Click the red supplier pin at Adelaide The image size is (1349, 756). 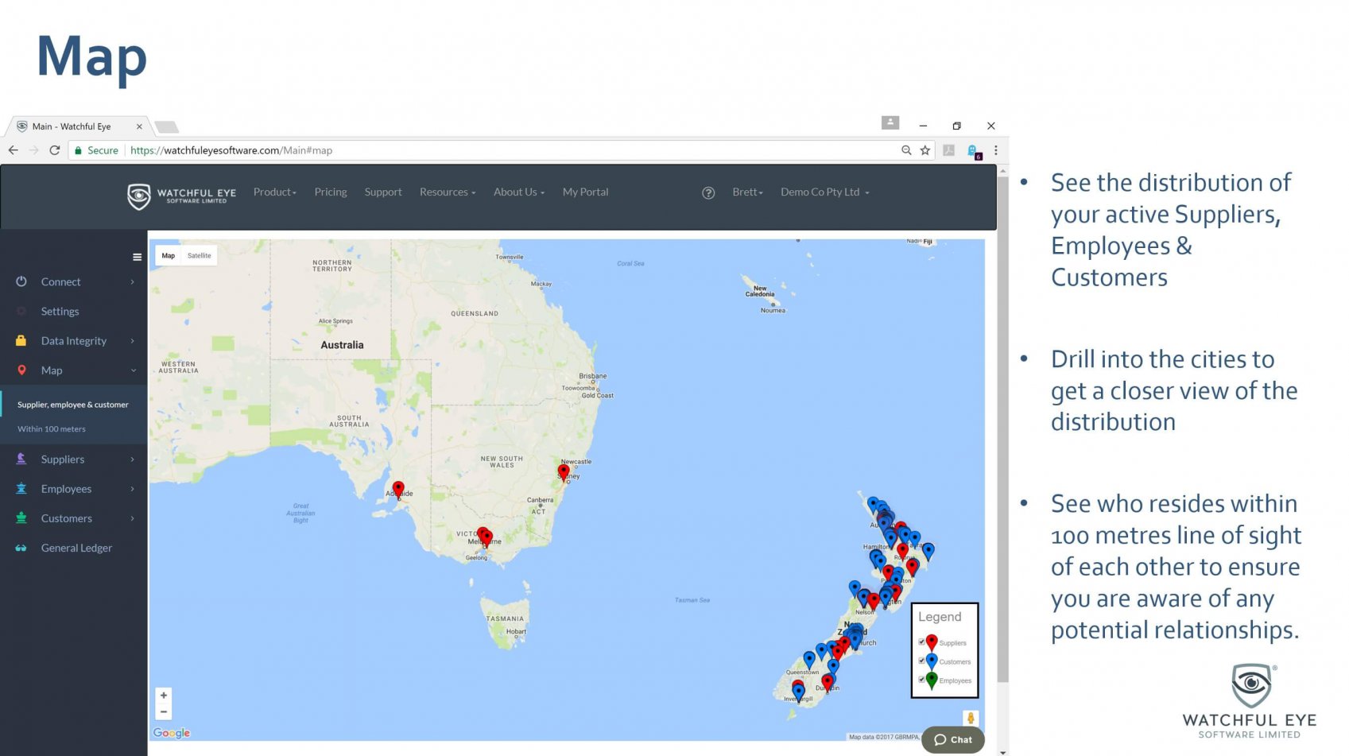pos(398,489)
